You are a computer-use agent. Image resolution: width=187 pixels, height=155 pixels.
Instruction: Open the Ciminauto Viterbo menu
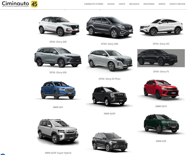[93, 4]
